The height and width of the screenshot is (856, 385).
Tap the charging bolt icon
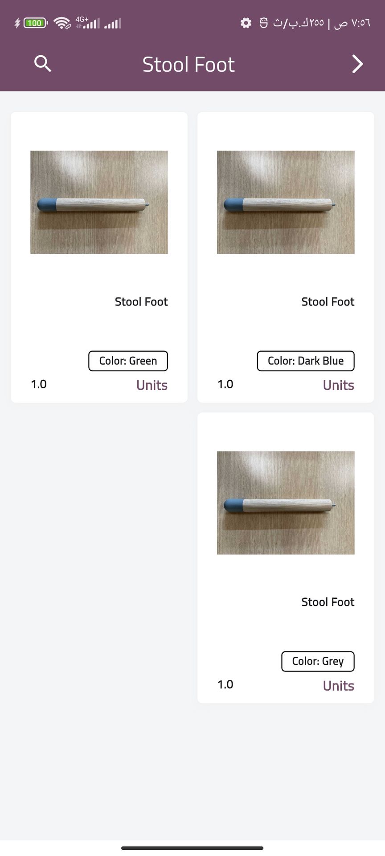17,23
